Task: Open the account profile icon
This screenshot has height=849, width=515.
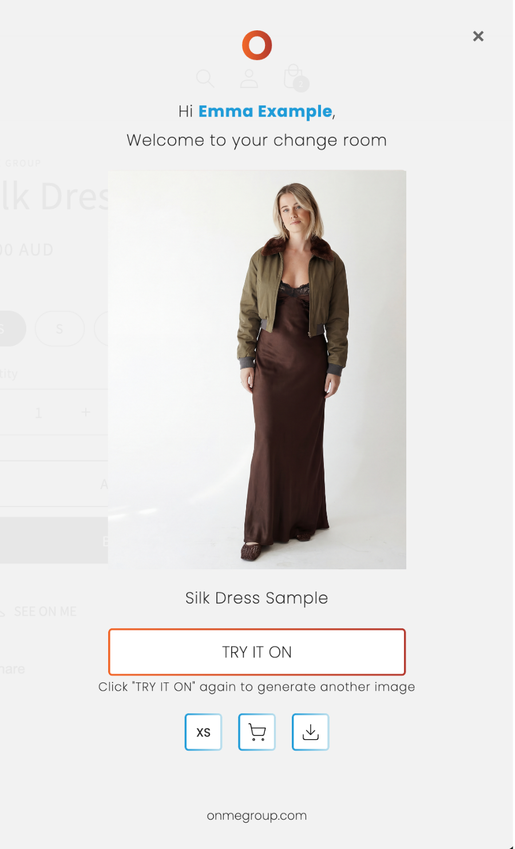Action: pos(249,78)
